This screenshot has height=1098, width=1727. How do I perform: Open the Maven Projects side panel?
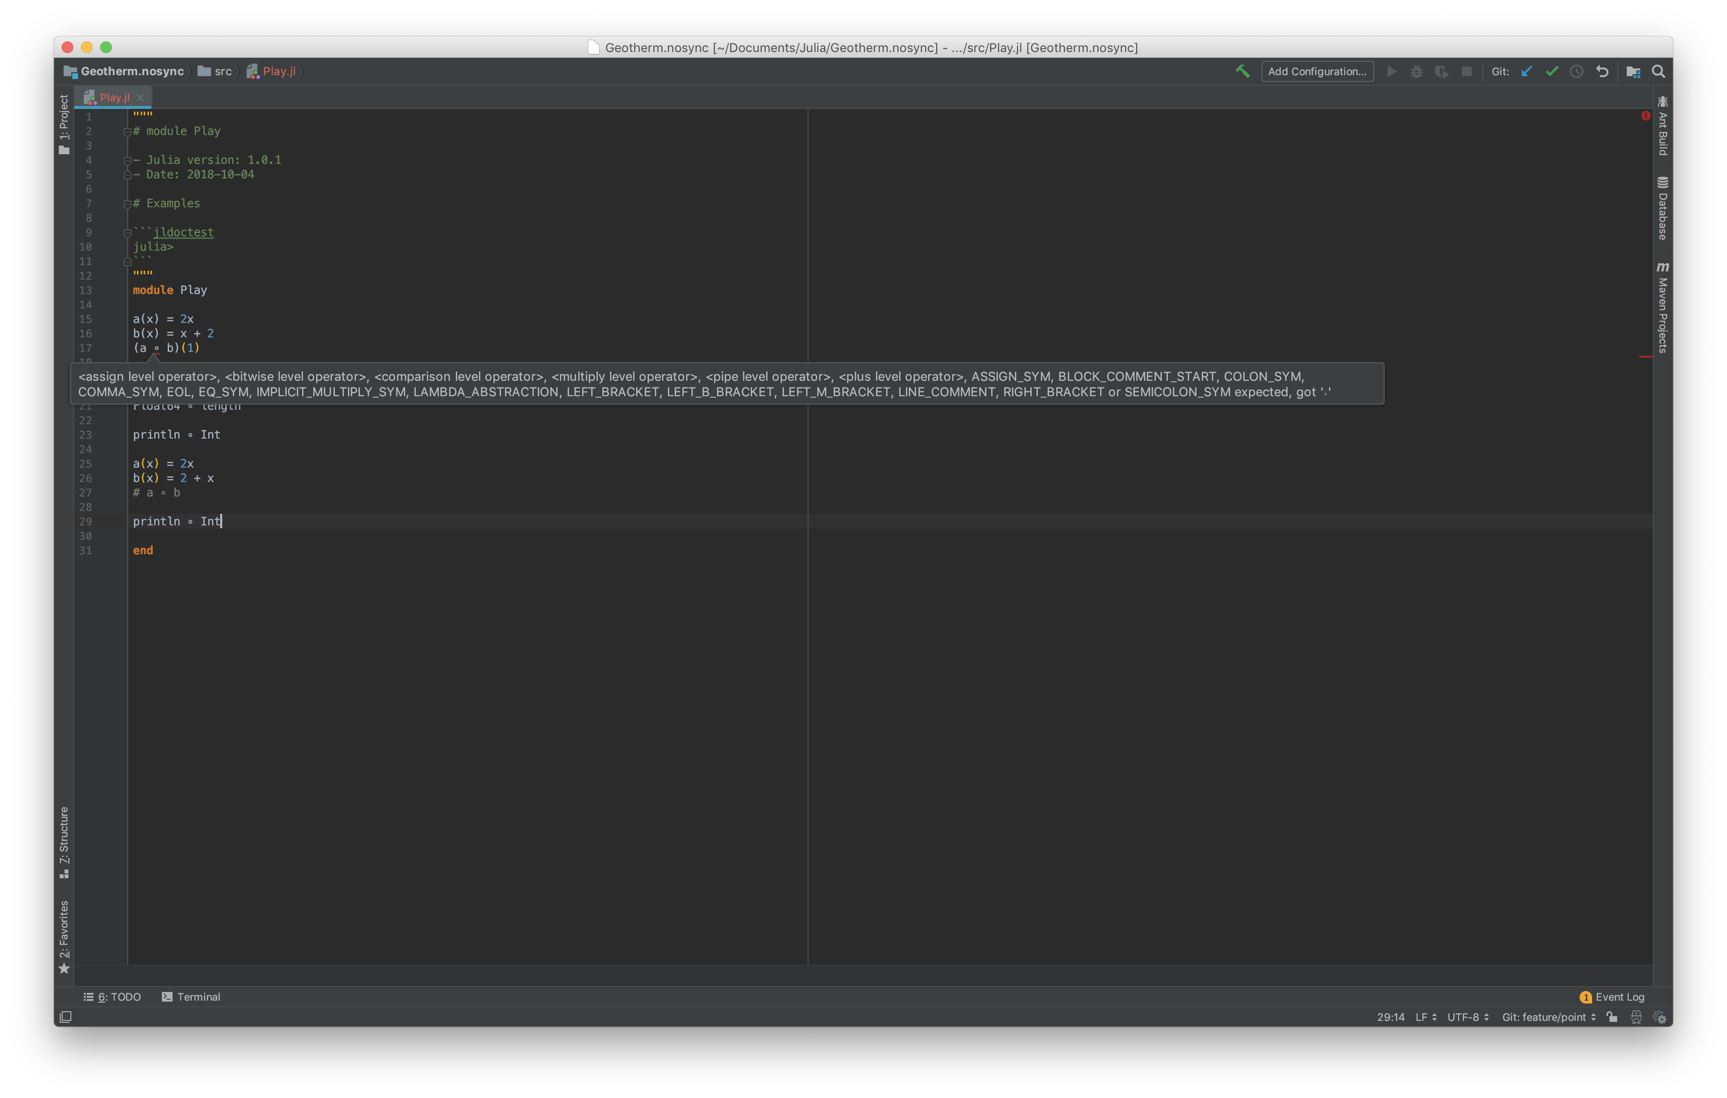coord(1662,308)
